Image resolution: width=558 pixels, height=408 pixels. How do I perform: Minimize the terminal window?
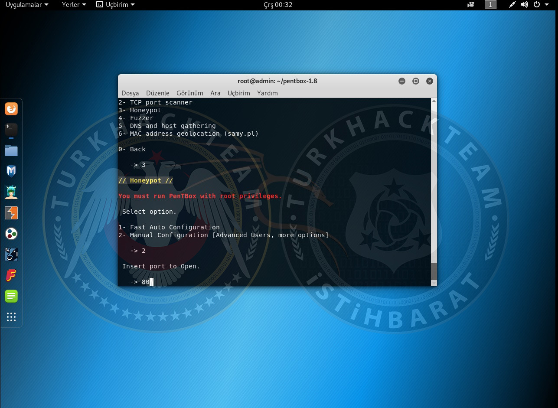tap(402, 81)
